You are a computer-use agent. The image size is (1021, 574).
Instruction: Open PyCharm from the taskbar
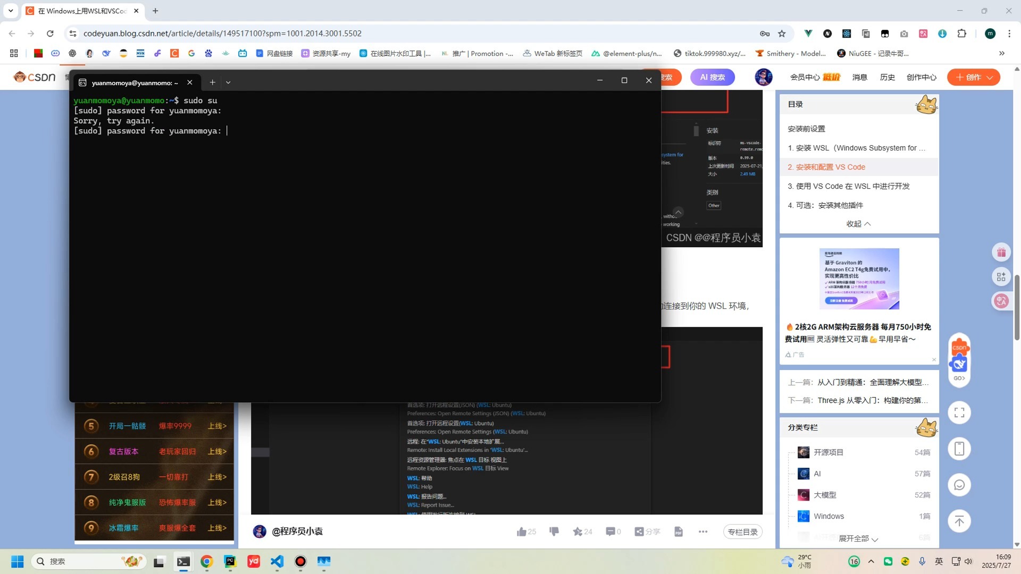point(230,561)
